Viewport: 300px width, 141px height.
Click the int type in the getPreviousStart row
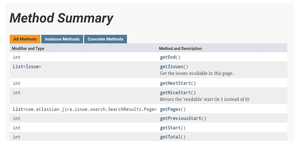click(17, 118)
